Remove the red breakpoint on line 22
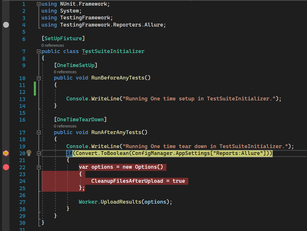The image size is (307, 231). coord(6,167)
